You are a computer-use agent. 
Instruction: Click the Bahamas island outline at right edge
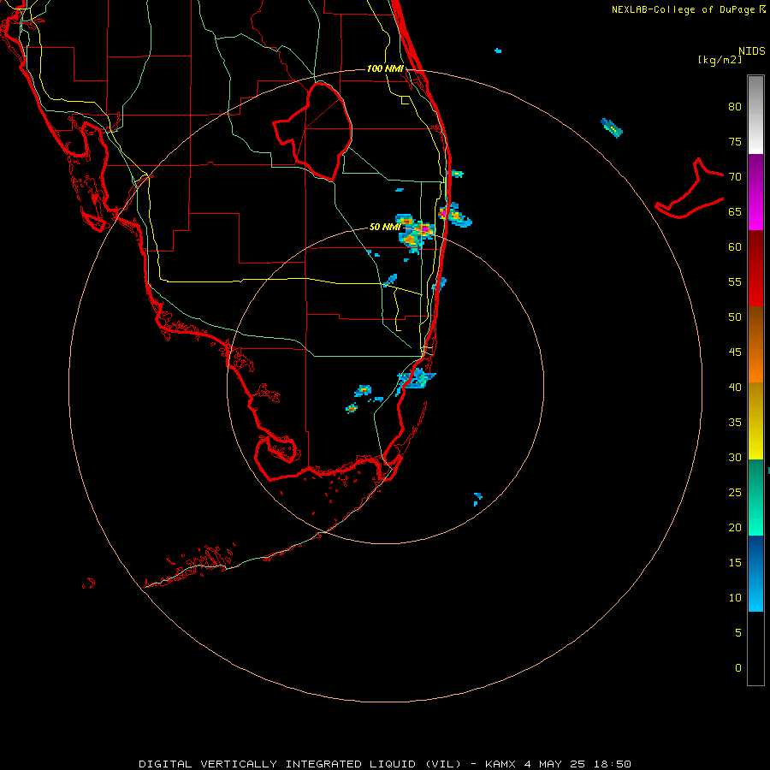[690, 188]
